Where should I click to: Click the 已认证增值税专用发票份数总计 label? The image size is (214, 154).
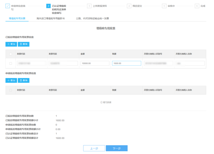pos(22,134)
